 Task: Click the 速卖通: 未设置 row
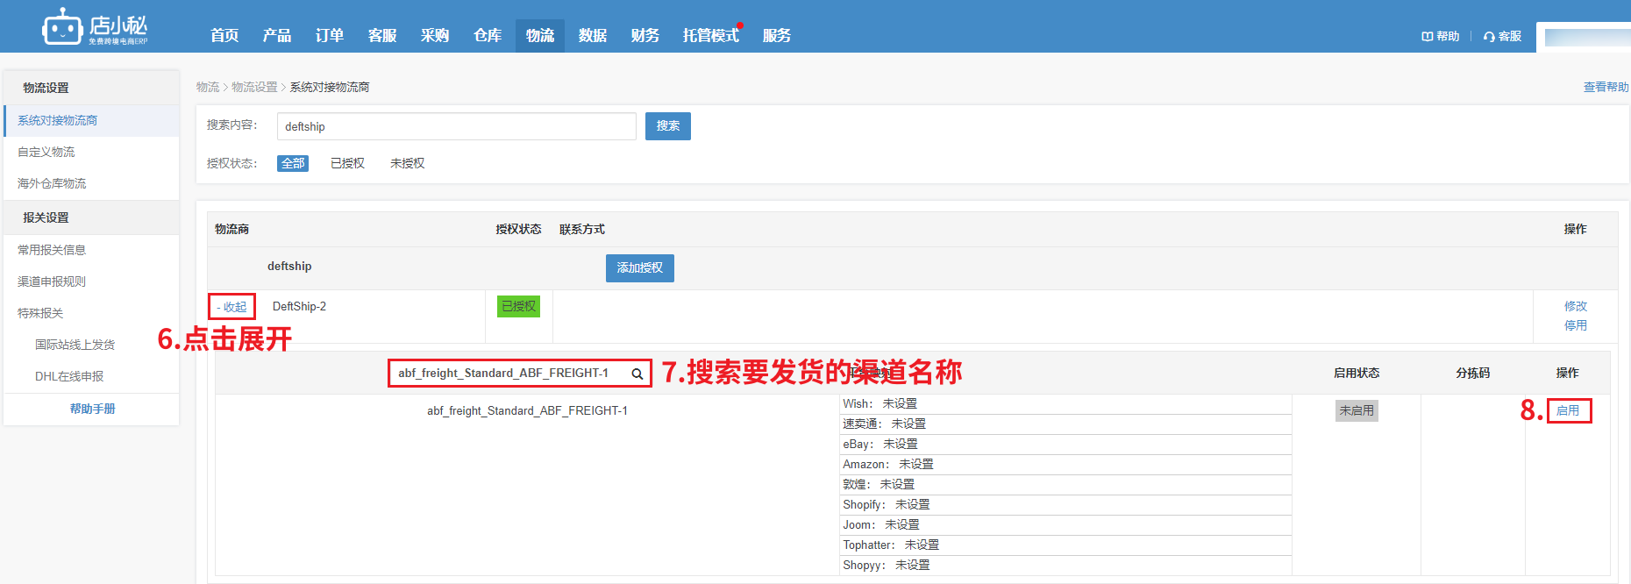tap(1065, 424)
